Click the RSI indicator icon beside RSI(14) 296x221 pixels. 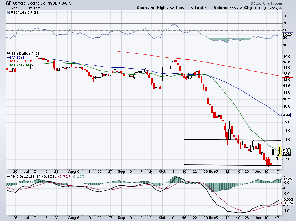tap(8, 13)
